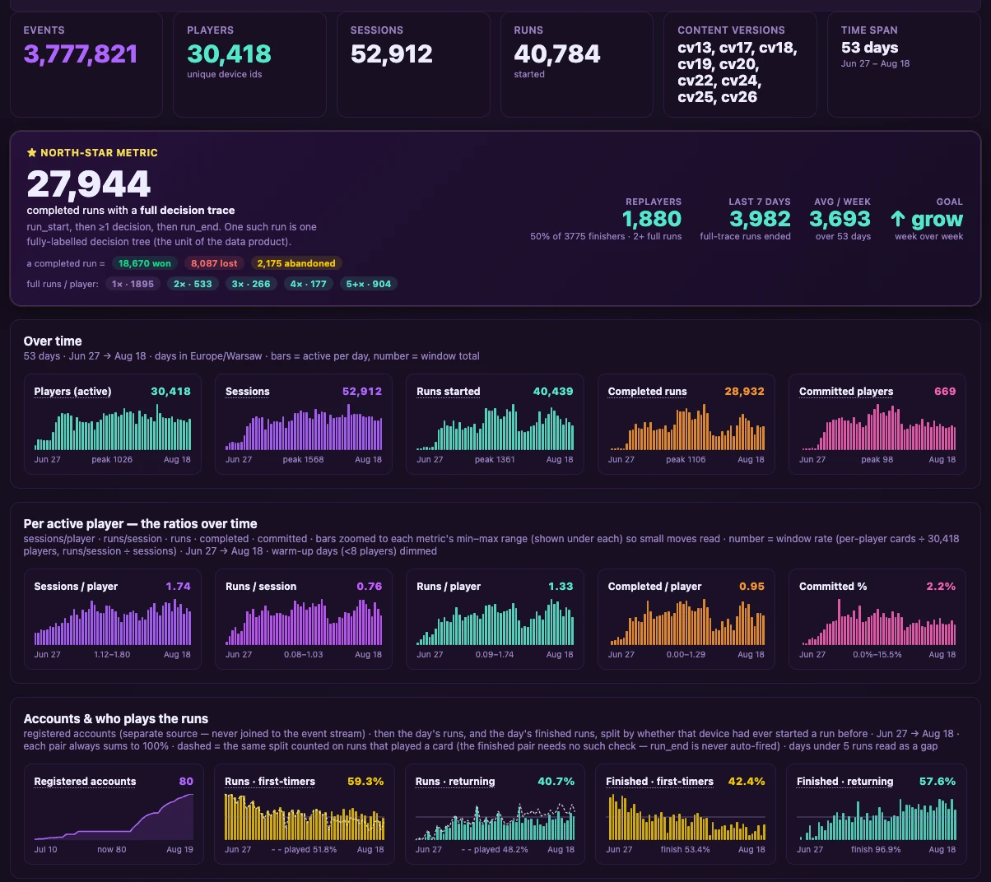Click the 0.0%–15.5% range label
This screenshot has height=882, width=991.
pyautogui.click(x=877, y=655)
